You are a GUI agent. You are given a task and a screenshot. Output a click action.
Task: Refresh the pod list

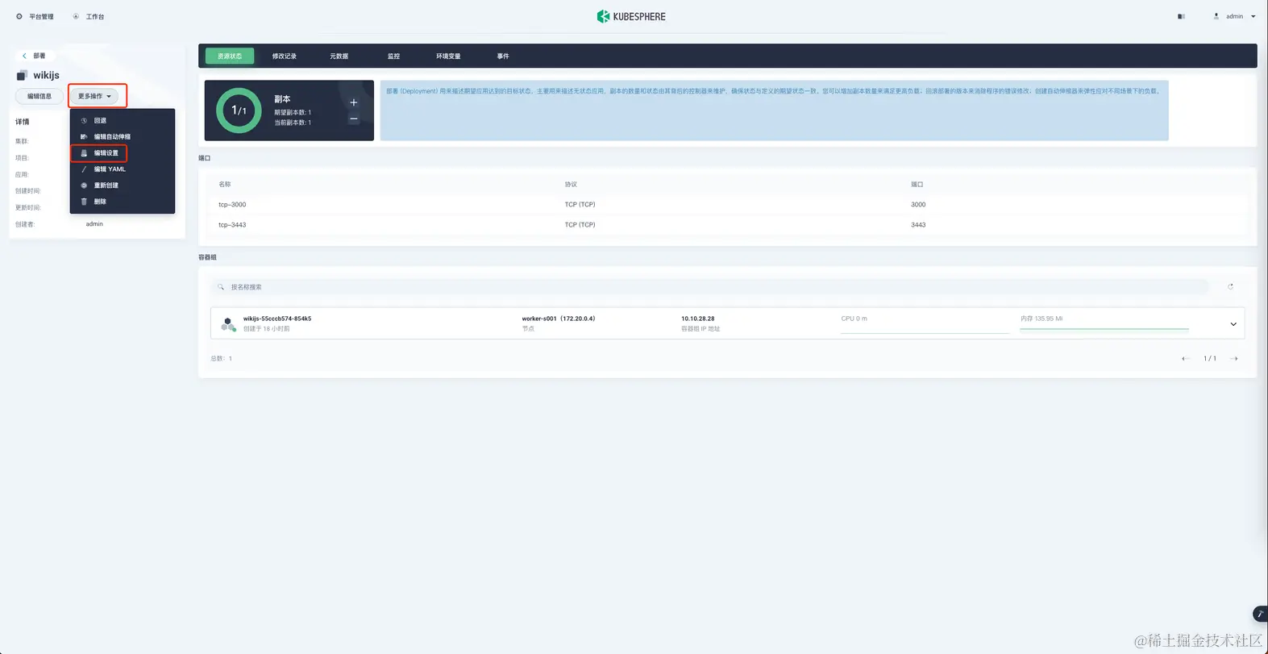click(x=1230, y=287)
